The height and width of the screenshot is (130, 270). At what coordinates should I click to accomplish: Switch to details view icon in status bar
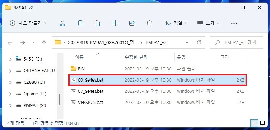(255, 123)
